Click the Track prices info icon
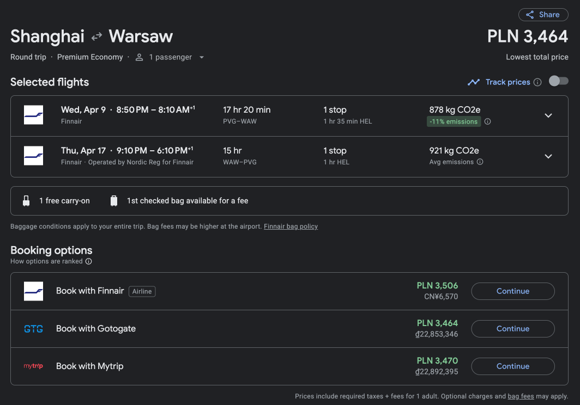The image size is (580, 405). [x=537, y=82]
